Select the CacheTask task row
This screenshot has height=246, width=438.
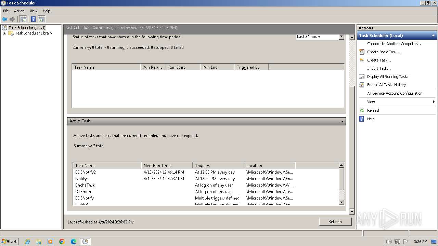tap(206, 185)
